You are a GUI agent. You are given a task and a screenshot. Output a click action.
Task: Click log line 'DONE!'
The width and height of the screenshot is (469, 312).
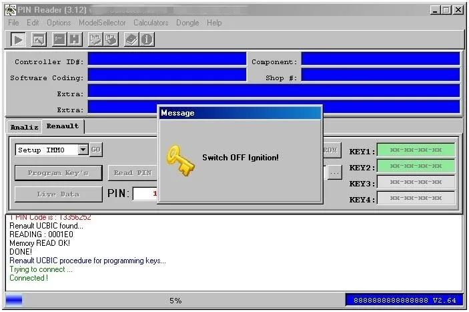coord(21,252)
